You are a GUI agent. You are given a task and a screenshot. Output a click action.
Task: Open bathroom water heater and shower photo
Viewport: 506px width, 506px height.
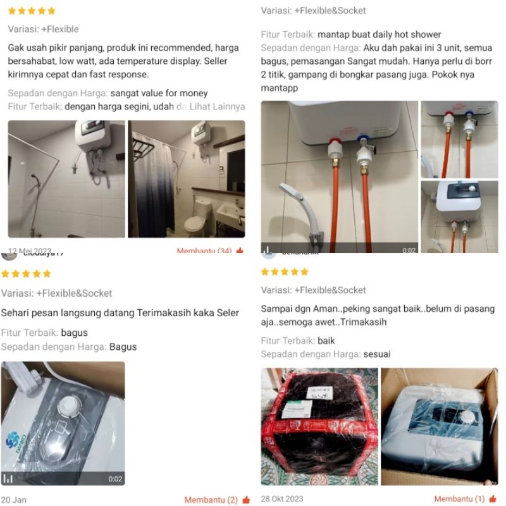(66, 179)
